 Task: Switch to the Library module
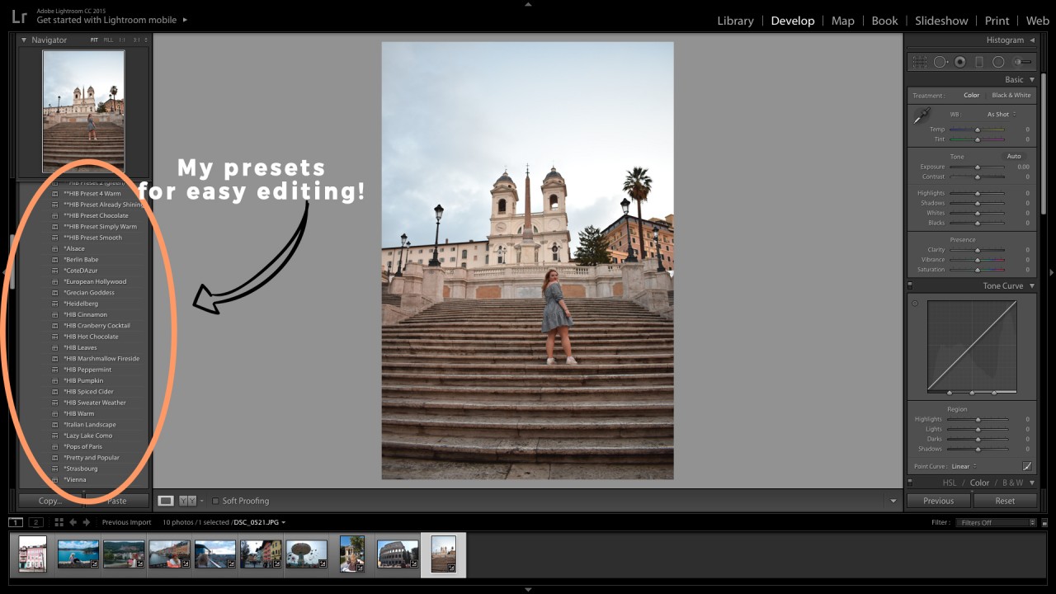pos(735,21)
